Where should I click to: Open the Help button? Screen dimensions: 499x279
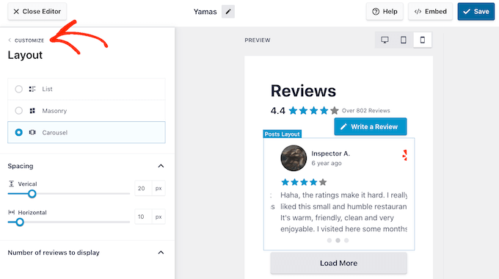[x=385, y=12]
